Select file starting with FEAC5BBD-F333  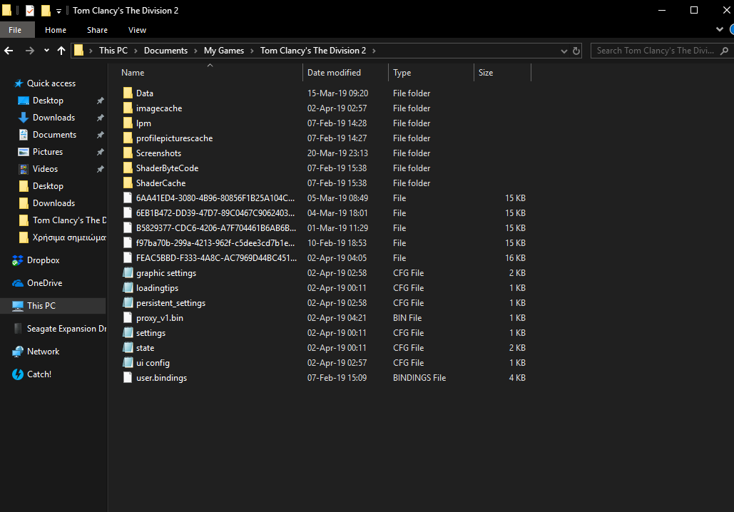(x=216, y=258)
